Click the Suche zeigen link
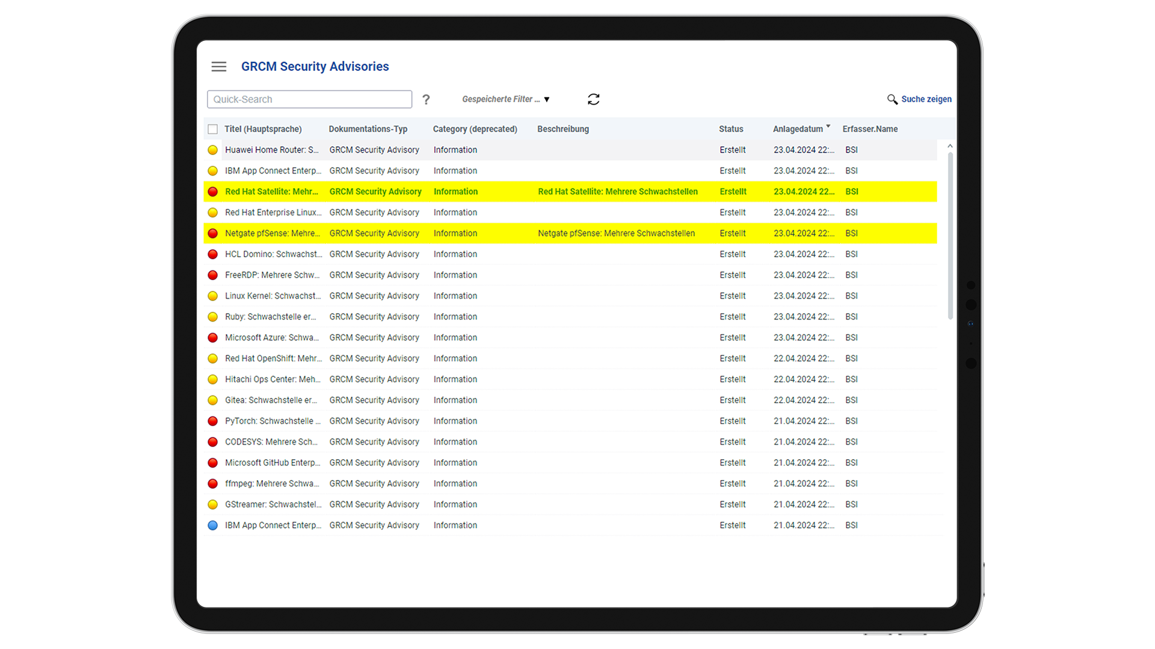This screenshot has height=649, width=1155. click(926, 99)
